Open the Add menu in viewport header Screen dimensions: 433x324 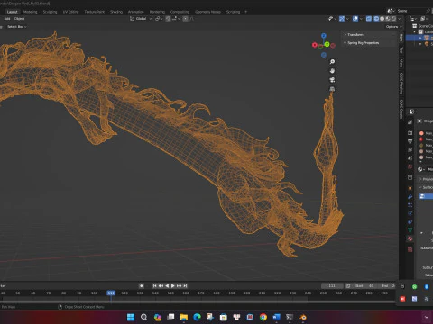coord(7,19)
